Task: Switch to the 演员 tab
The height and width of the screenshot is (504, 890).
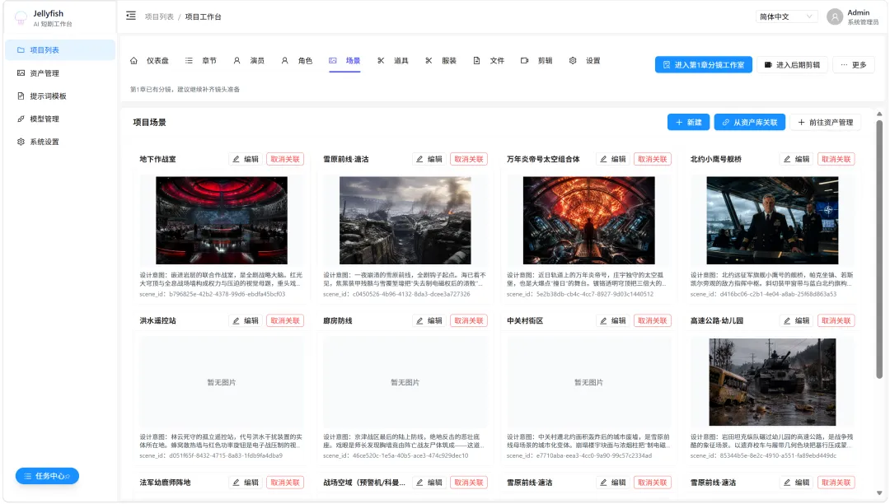Action: click(x=249, y=61)
